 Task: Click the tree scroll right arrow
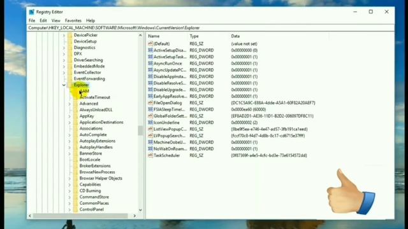pyautogui.click(x=135, y=216)
